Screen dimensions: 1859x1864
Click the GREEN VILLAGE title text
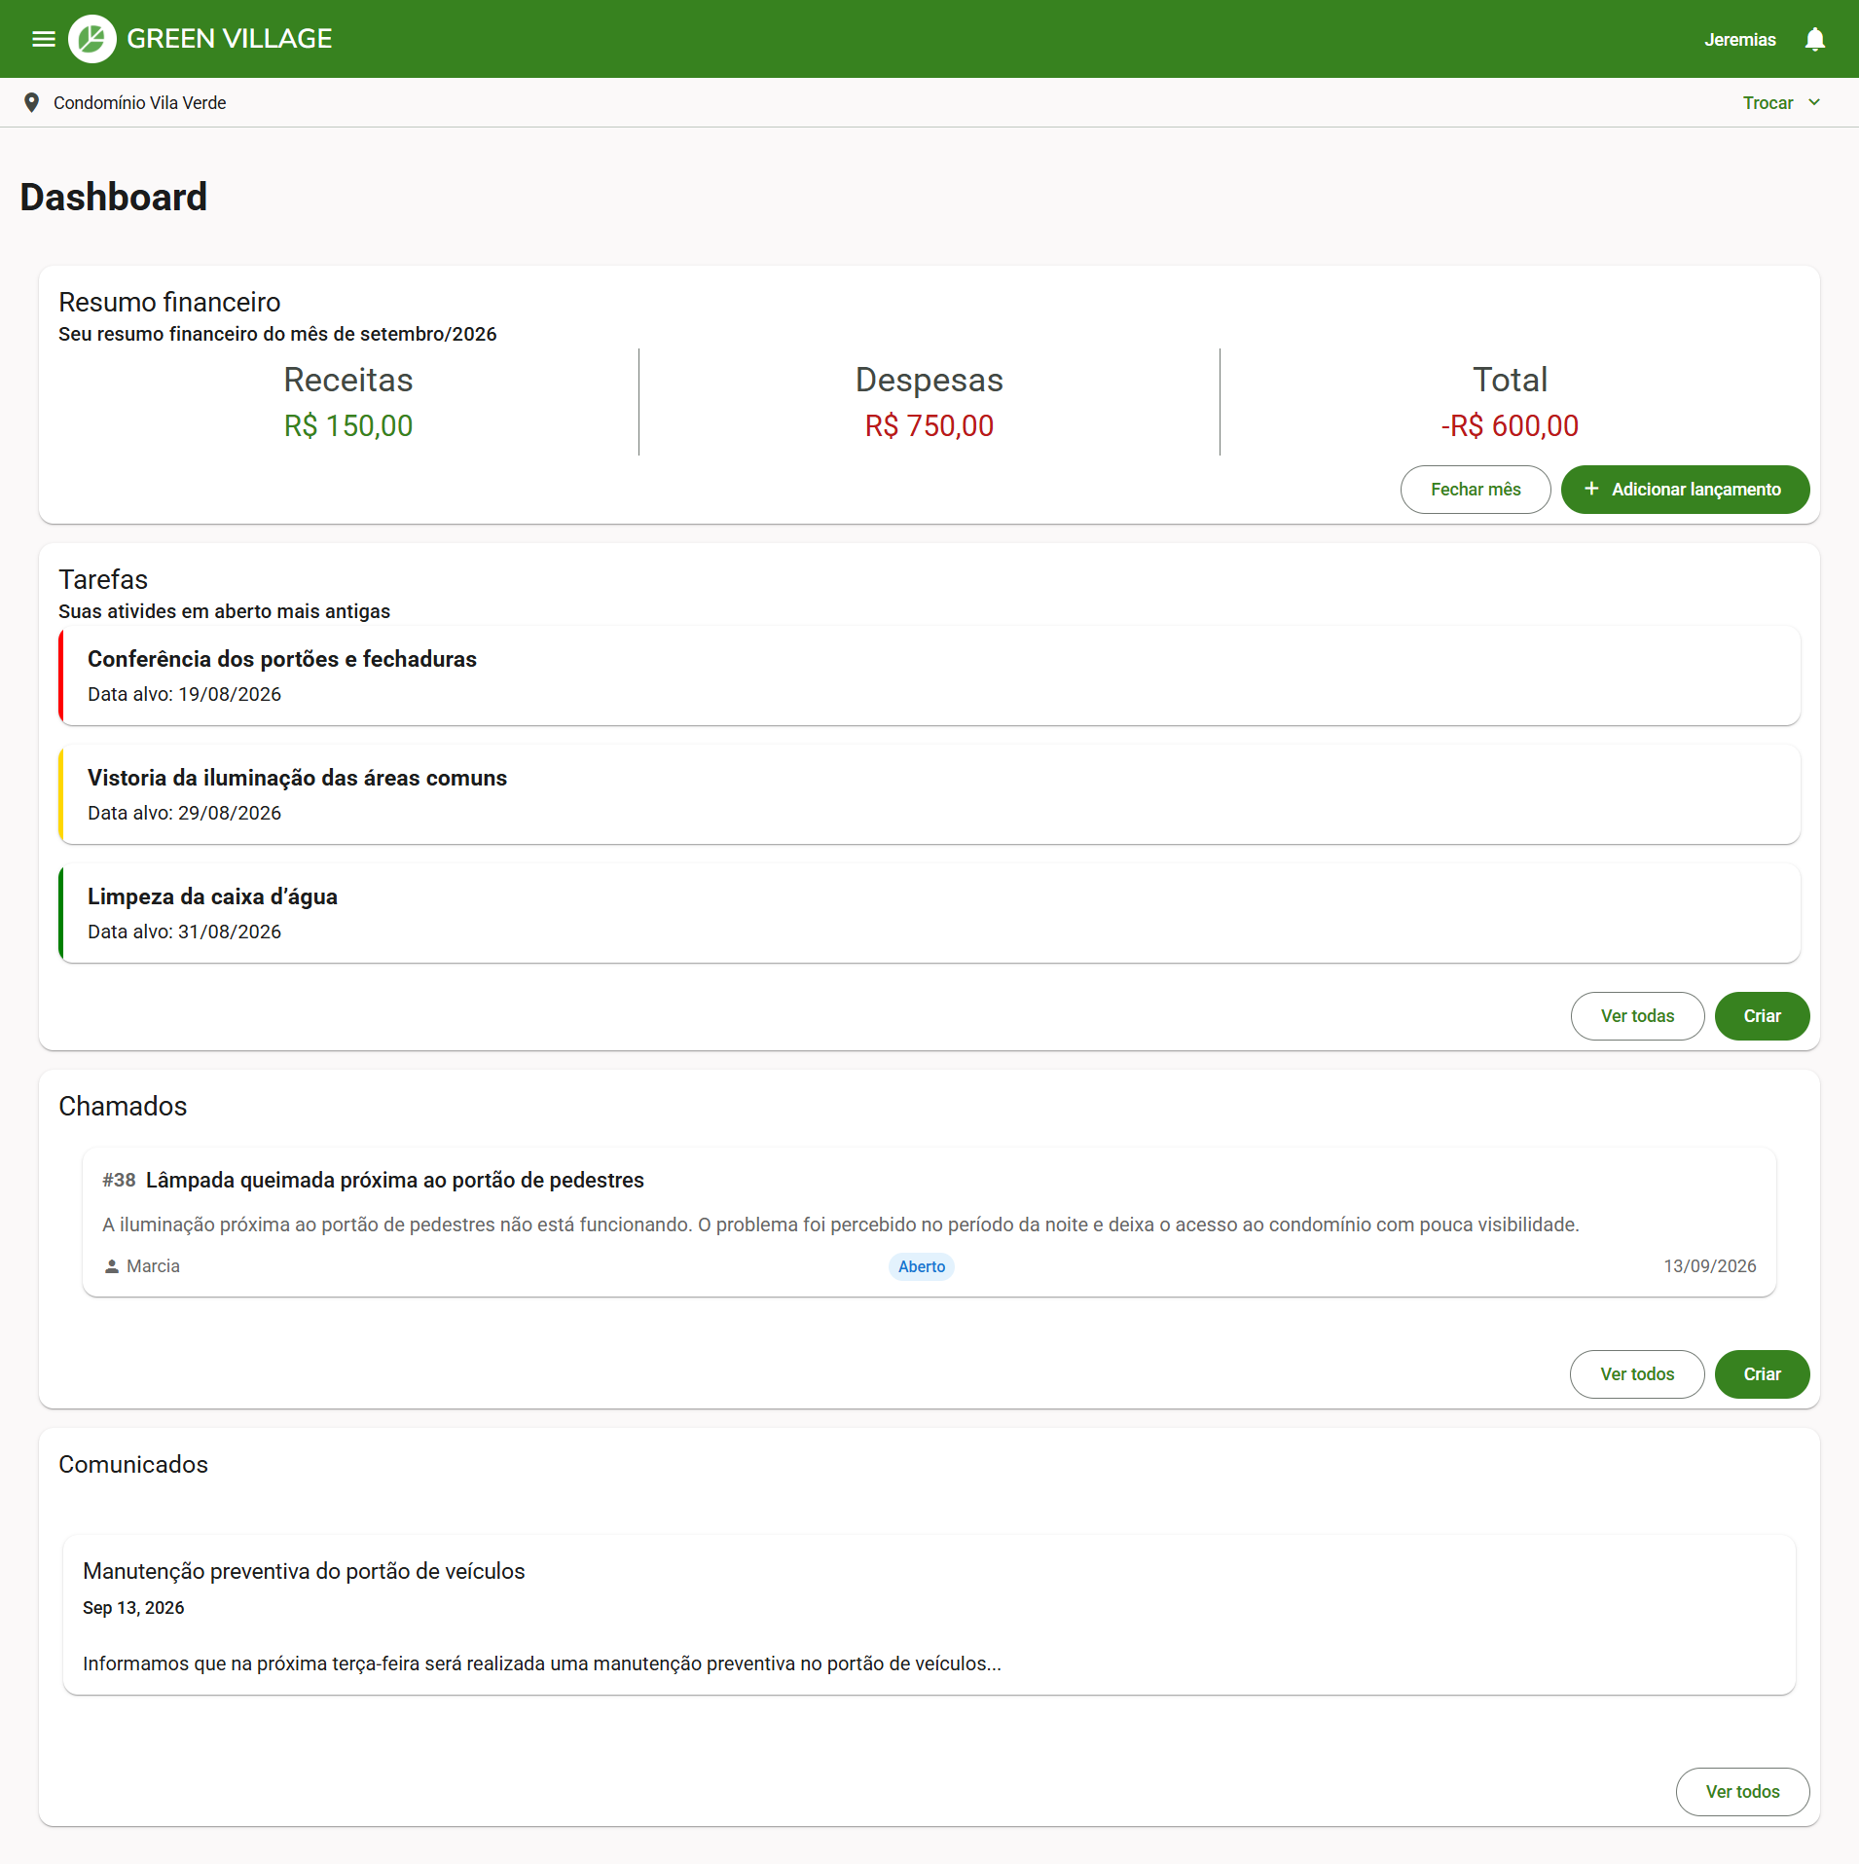[230, 39]
